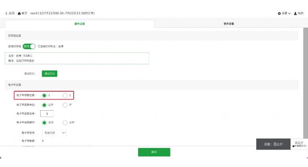
Task: Click the 打印机设置 section header
Action: [x=152, y=36]
